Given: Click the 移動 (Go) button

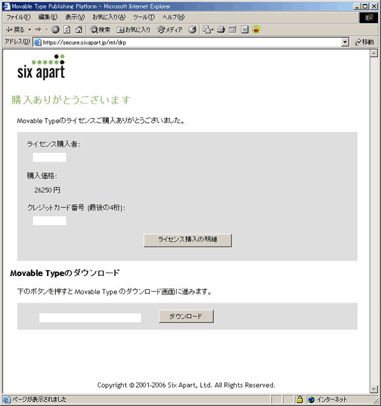Looking at the screenshot, I should coord(364,42).
